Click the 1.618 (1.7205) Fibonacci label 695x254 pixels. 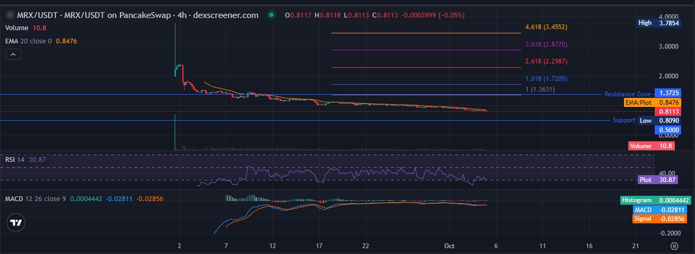[x=546, y=78]
